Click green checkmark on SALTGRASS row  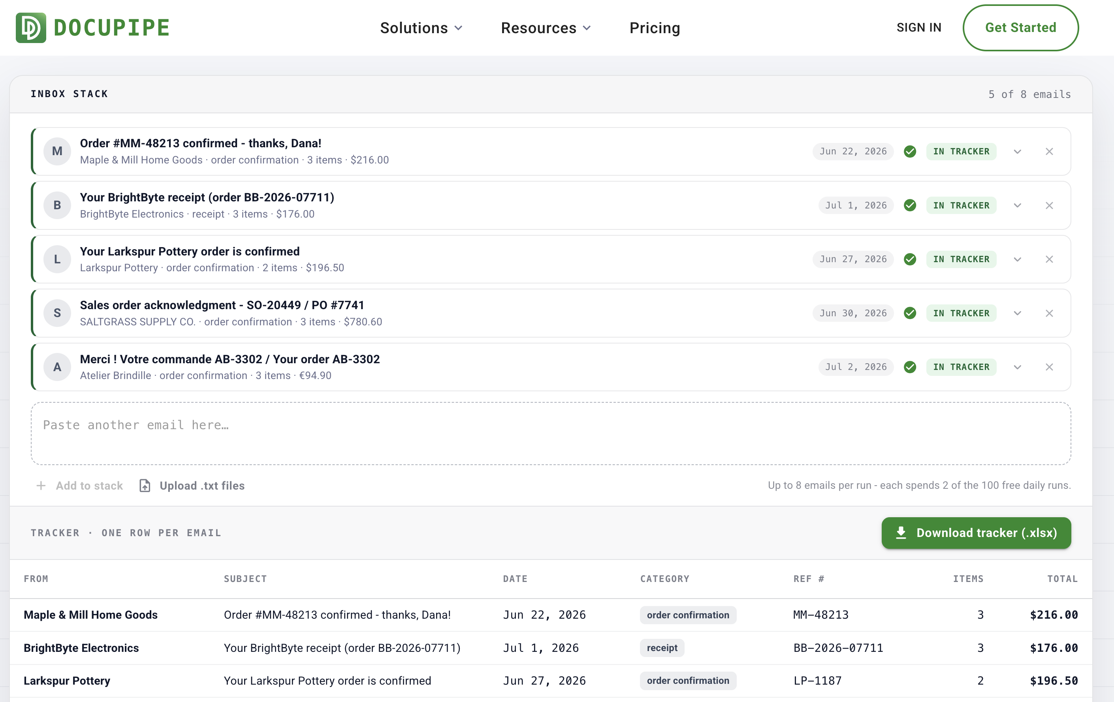(910, 313)
